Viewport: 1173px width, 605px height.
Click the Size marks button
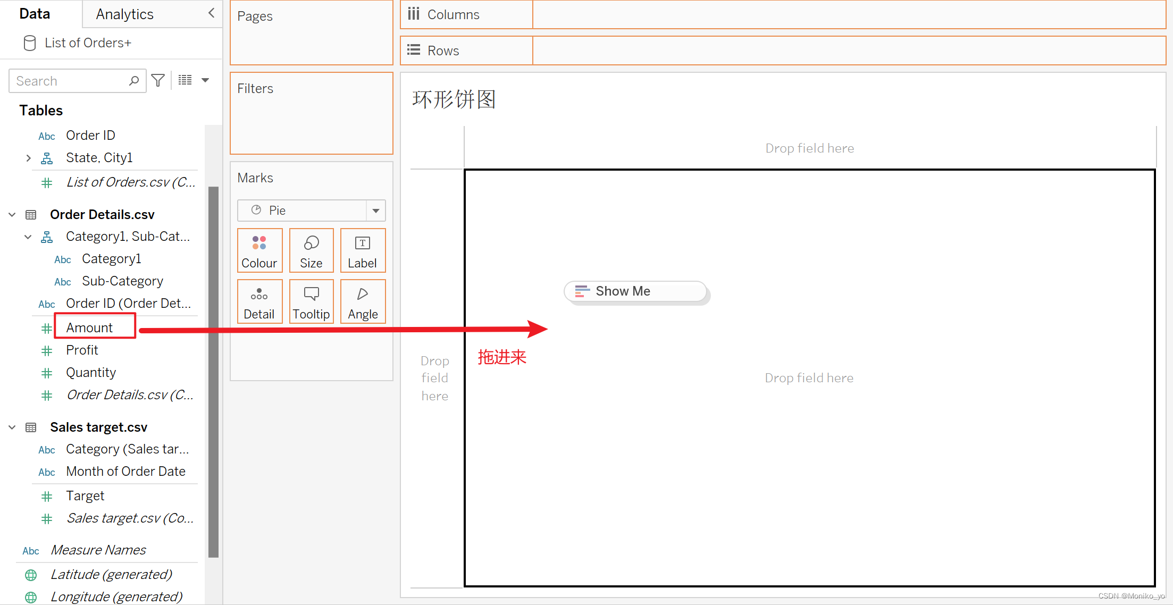pos(311,250)
